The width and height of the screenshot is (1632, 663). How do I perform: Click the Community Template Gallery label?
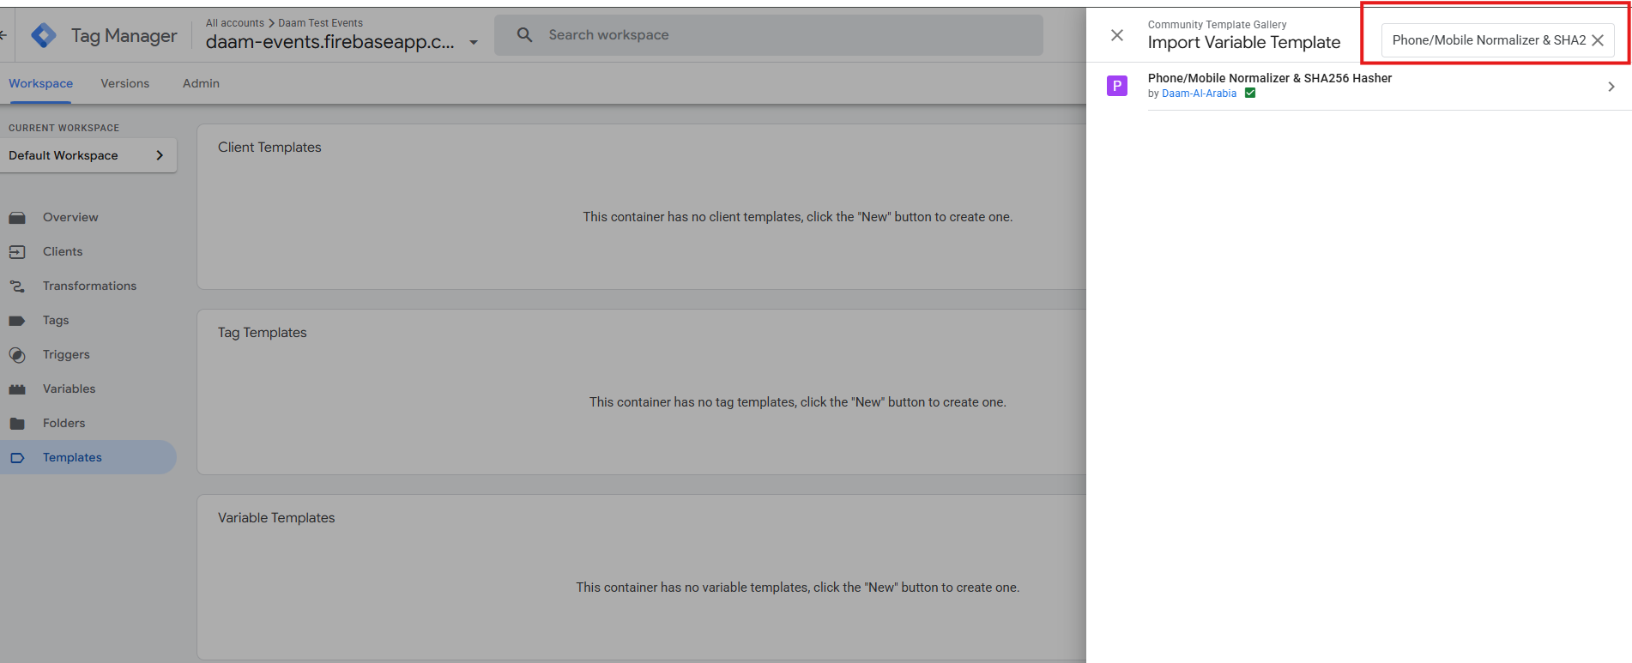pyautogui.click(x=1217, y=25)
